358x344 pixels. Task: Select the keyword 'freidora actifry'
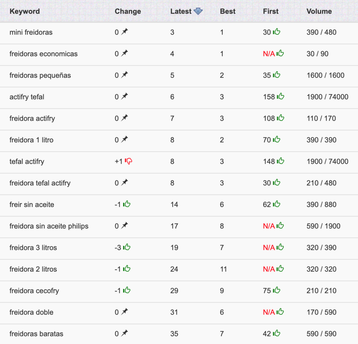click(32, 118)
